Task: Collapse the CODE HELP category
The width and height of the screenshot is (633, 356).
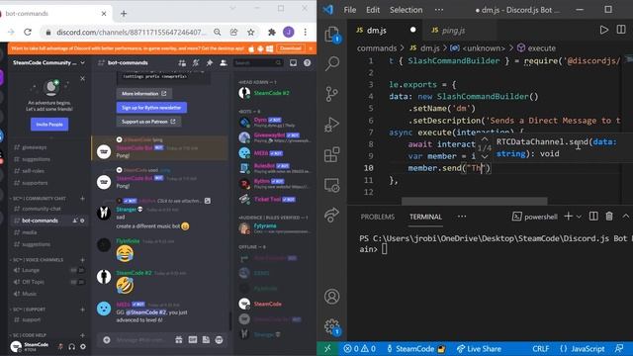Action: pyautogui.click(x=30, y=335)
